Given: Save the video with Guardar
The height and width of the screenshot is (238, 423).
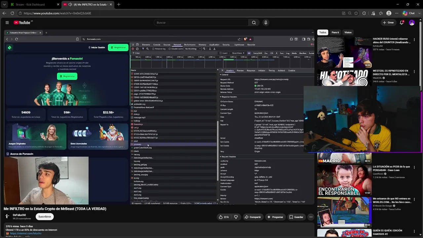Looking at the screenshot, I should click(x=296, y=217).
